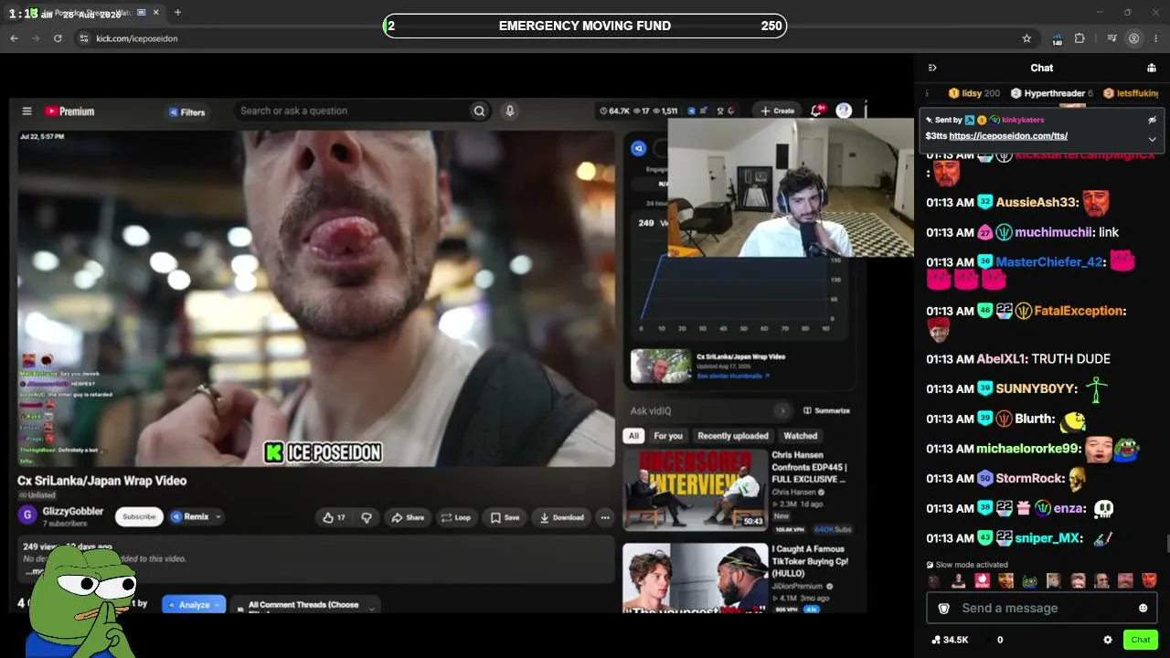The image size is (1170, 658).
Task: Submit search with magnifier icon
Action: (479, 111)
